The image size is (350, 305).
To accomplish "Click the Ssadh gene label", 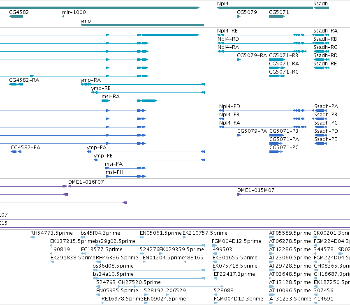I will [x=320, y=4].
